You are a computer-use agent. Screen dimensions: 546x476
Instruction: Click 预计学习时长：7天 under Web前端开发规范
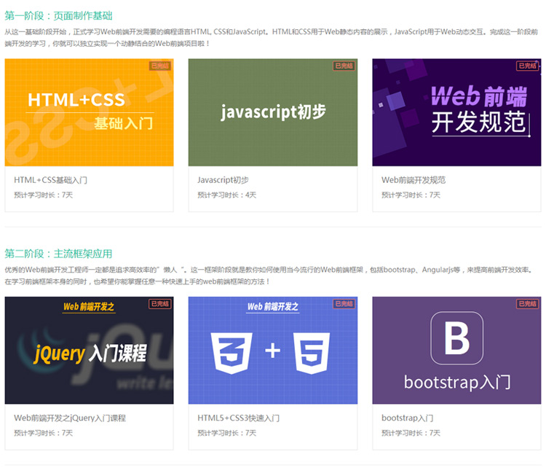pyautogui.click(x=411, y=195)
